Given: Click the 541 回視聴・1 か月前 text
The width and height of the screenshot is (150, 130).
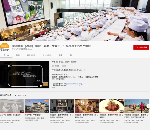Looking at the screenshot, I should (x=59, y=66).
